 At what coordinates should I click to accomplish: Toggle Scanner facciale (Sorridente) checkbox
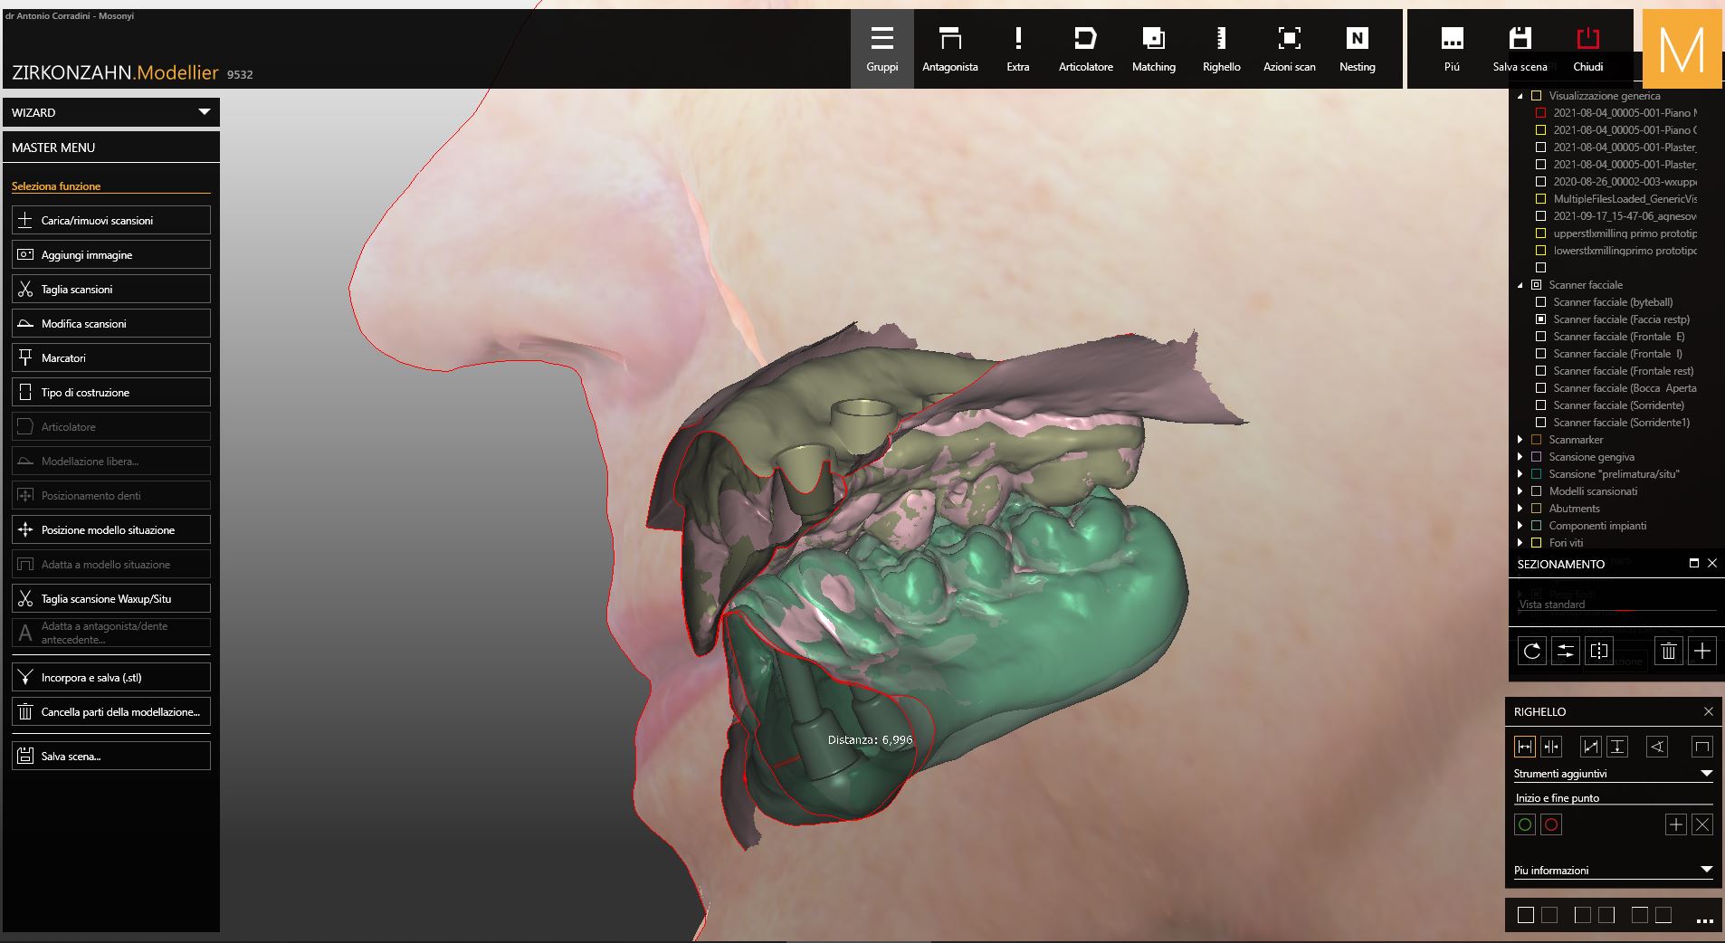point(1540,405)
